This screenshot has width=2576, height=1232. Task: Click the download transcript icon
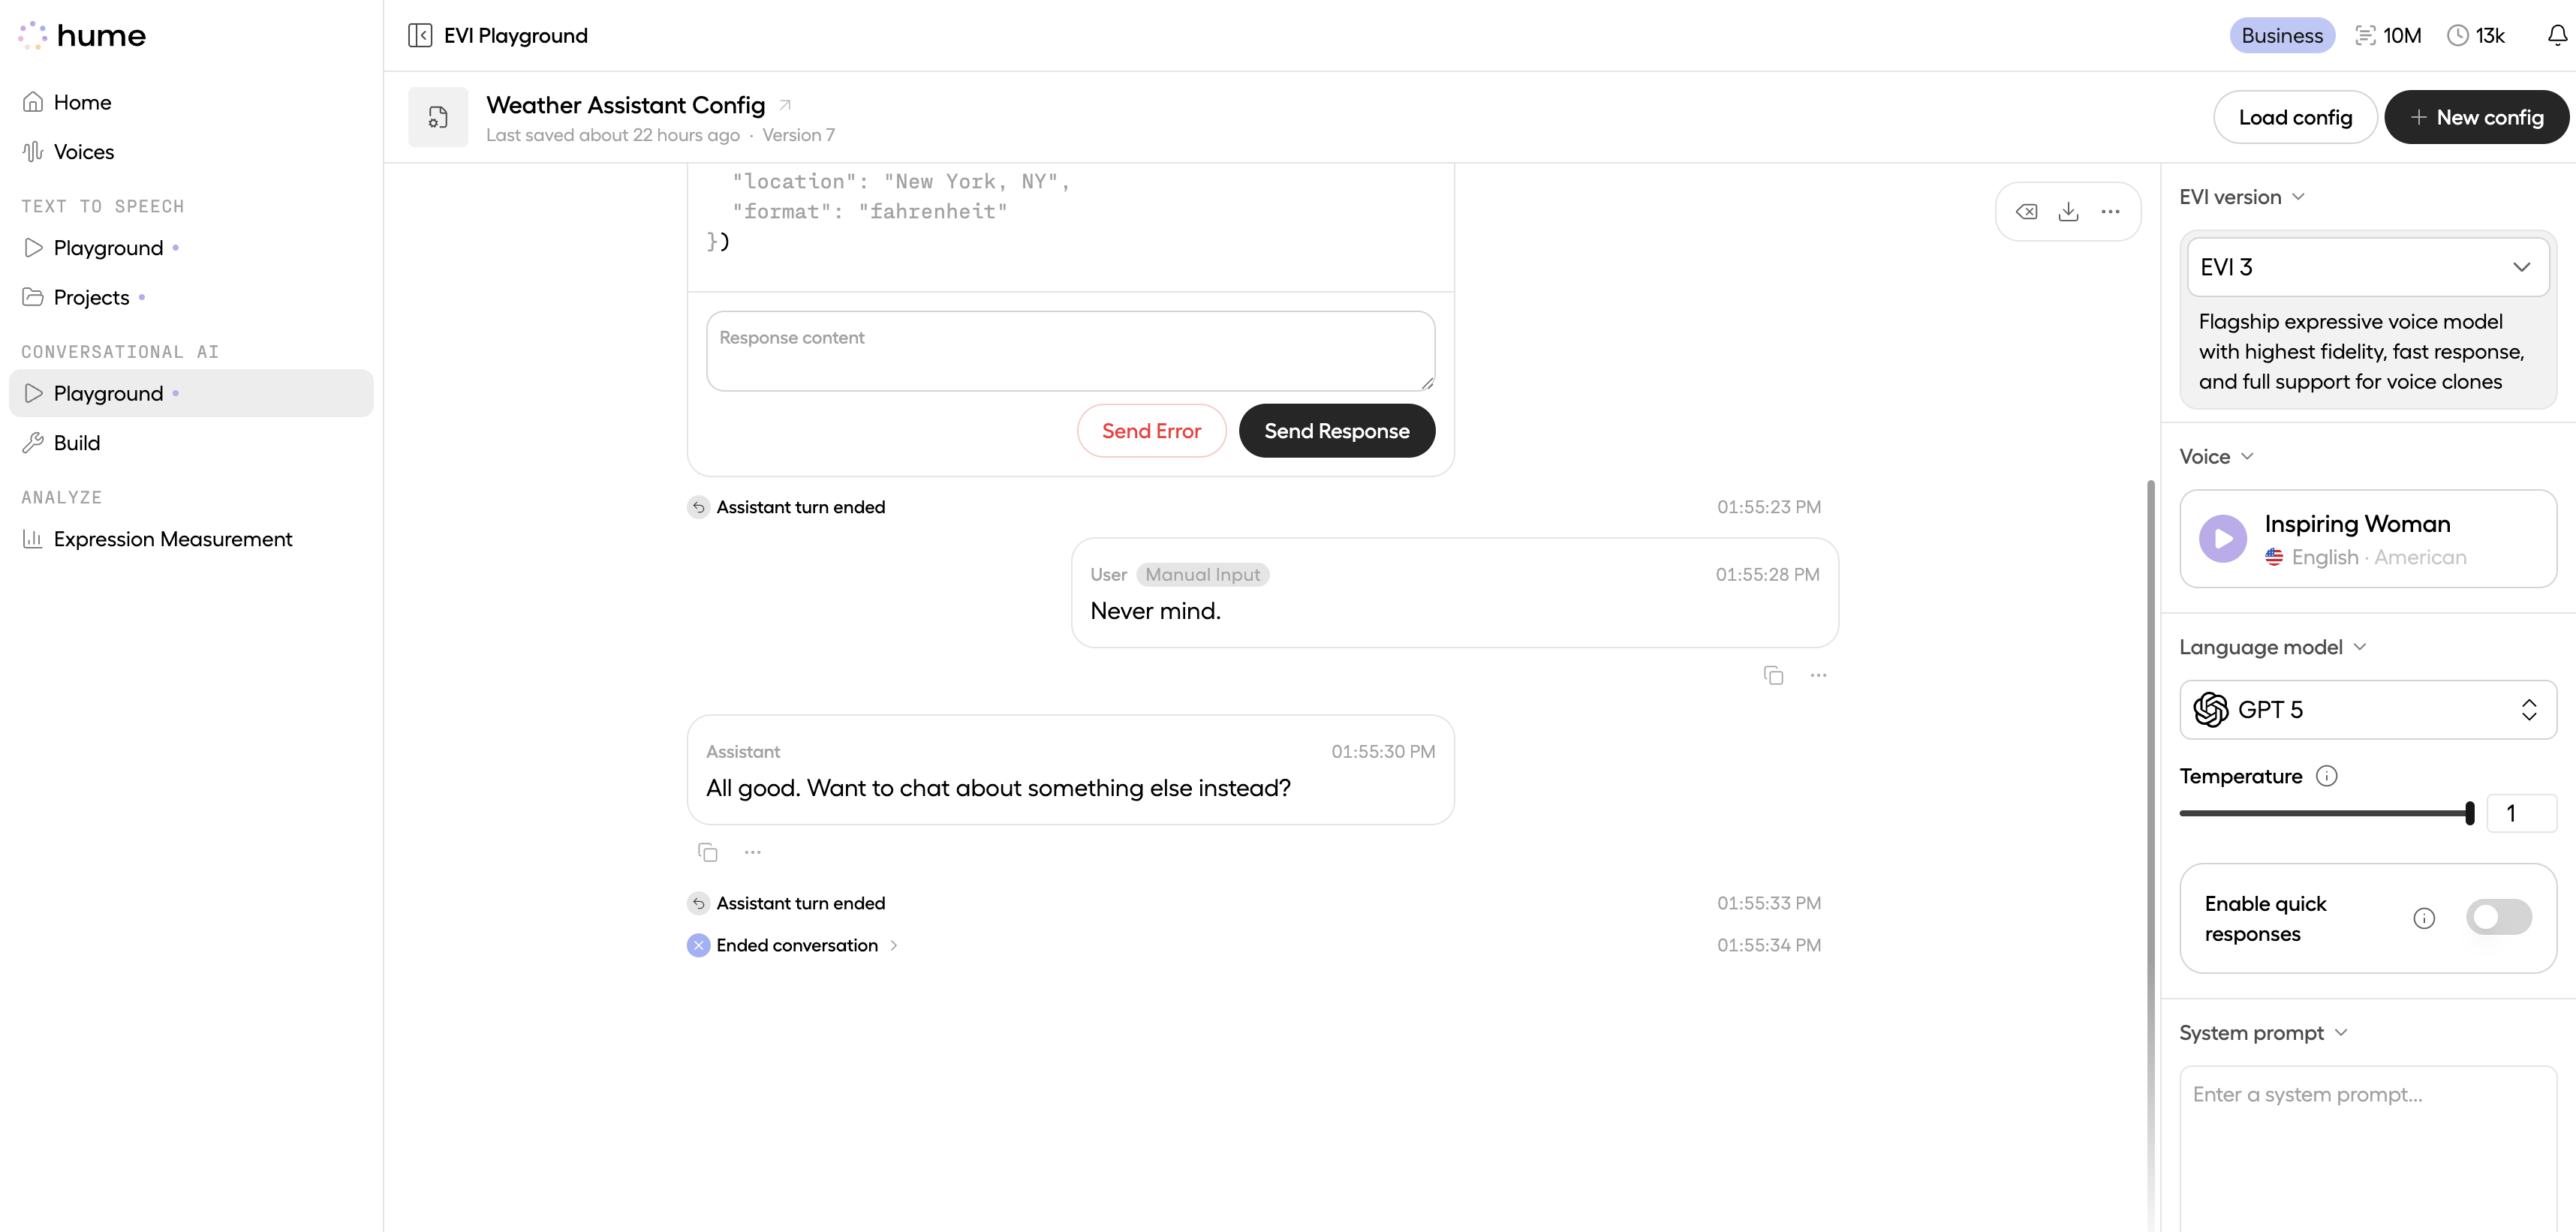2069,211
